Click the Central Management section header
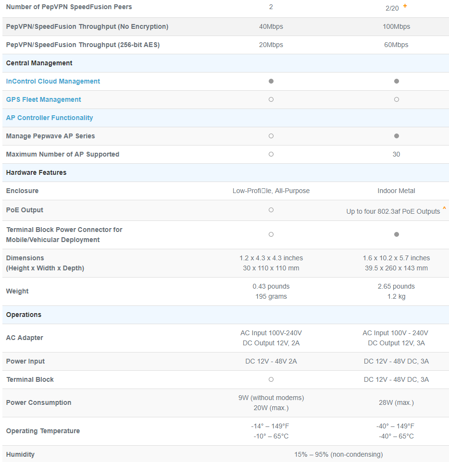 point(39,63)
